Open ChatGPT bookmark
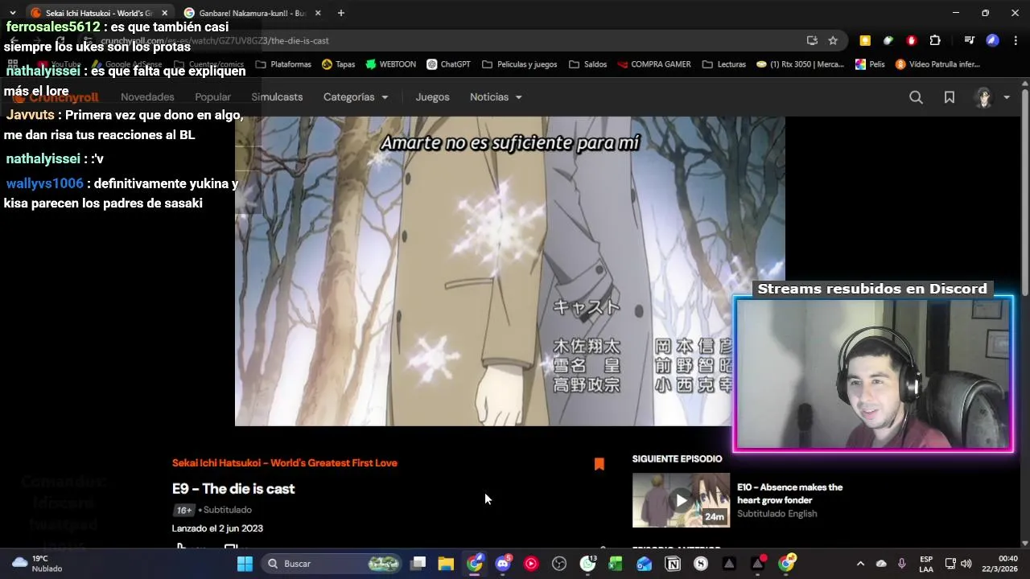This screenshot has height=579, width=1030. pyautogui.click(x=448, y=64)
